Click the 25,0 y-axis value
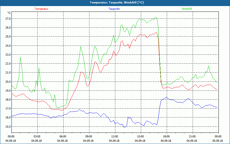 point(8,37)
